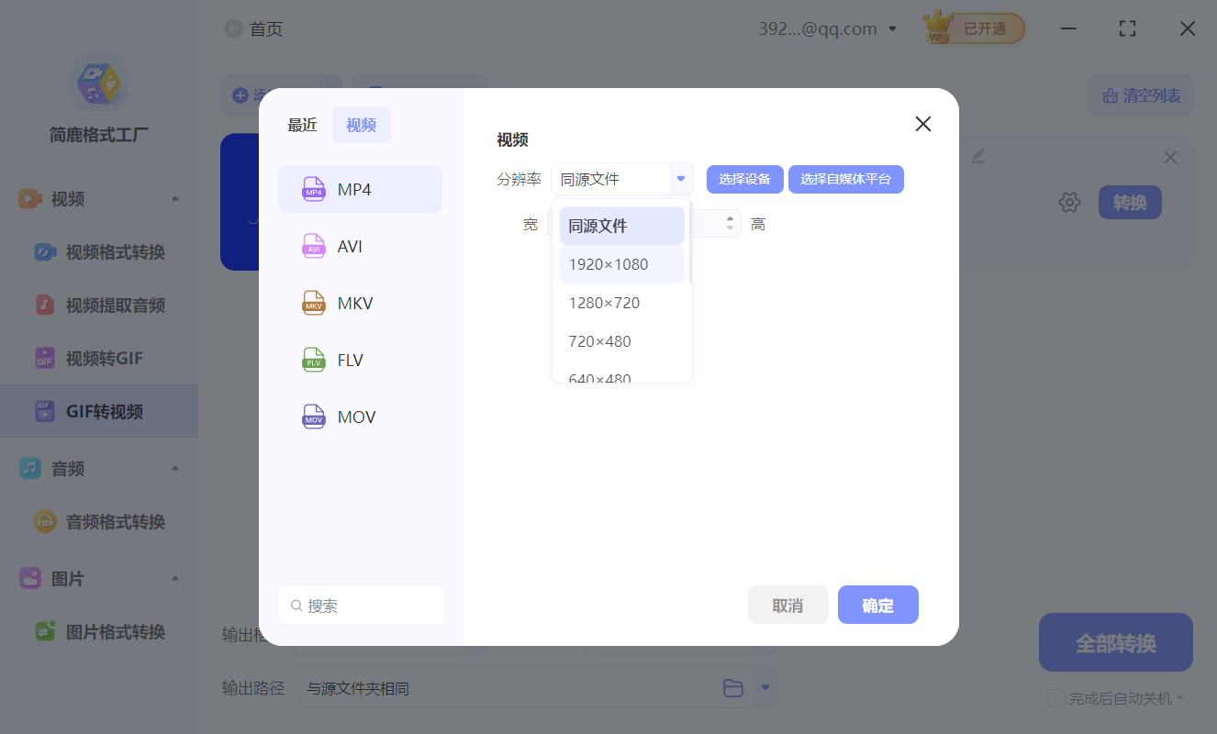Toggle 完成后自动关机 checkbox
Viewport: 1217px width, 734px height.
coord(1056,698)
